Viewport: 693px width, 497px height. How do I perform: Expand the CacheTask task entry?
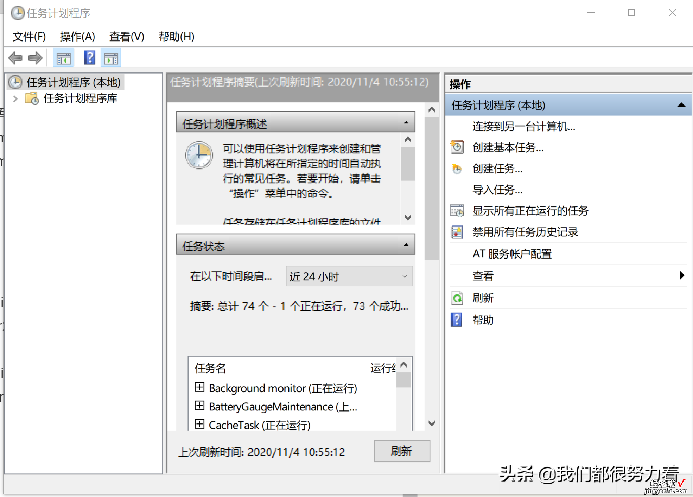(199, 424)
